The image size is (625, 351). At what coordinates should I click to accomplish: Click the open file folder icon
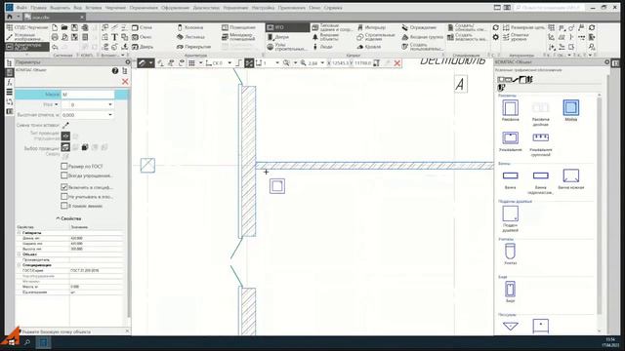point(64,27)
